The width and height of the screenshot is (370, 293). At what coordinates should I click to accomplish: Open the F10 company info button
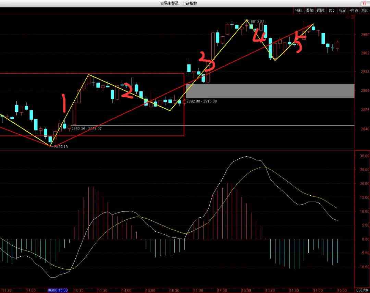[332, 11]
